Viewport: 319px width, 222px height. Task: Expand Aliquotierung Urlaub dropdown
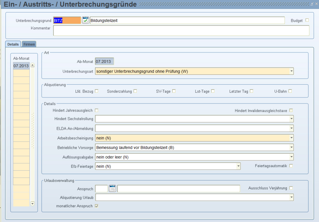[292, 197]
